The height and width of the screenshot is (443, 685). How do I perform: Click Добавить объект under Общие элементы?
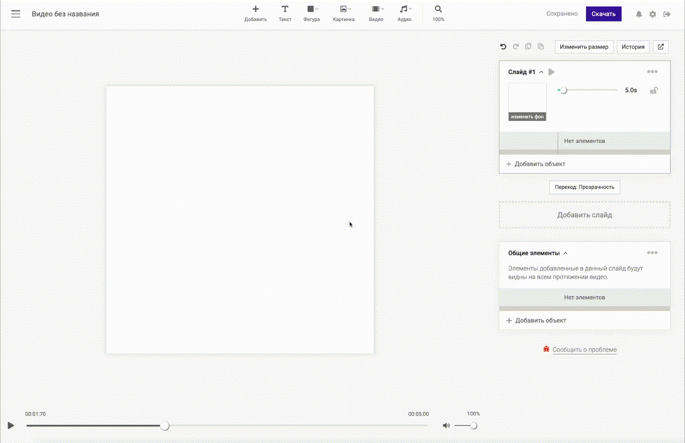click(536, 320)
